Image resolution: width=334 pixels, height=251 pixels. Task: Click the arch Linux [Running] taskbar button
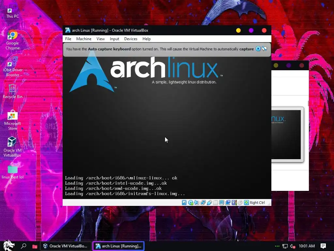[118, 246]
